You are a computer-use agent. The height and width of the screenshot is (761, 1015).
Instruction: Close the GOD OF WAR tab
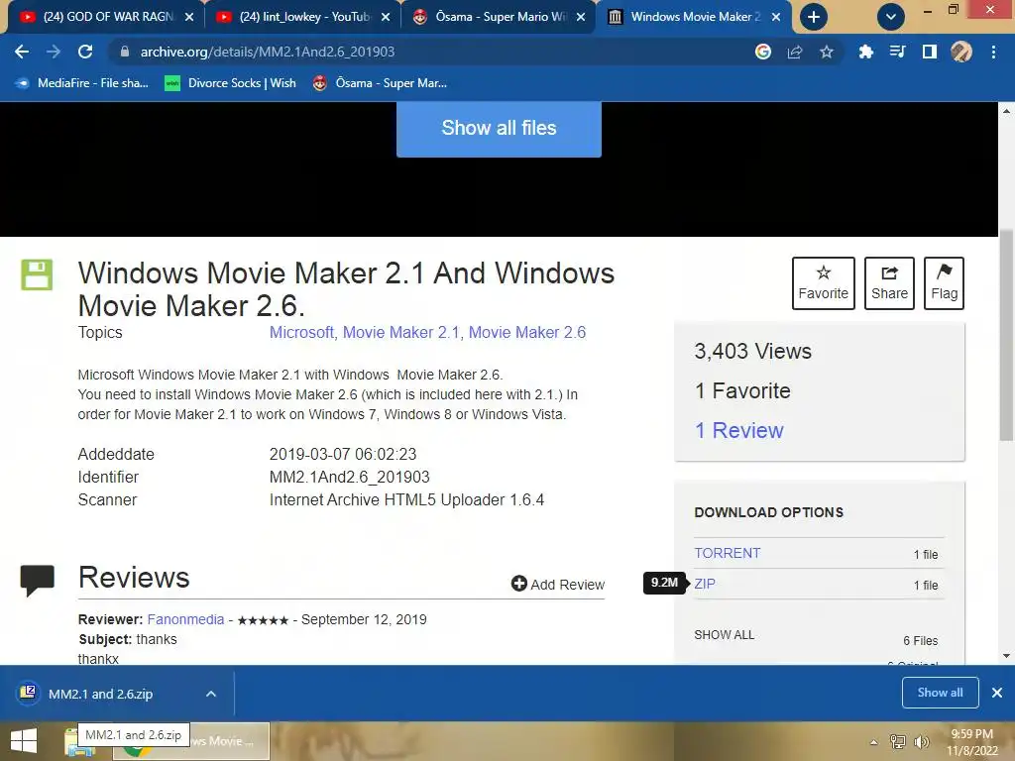coord(189,18)
